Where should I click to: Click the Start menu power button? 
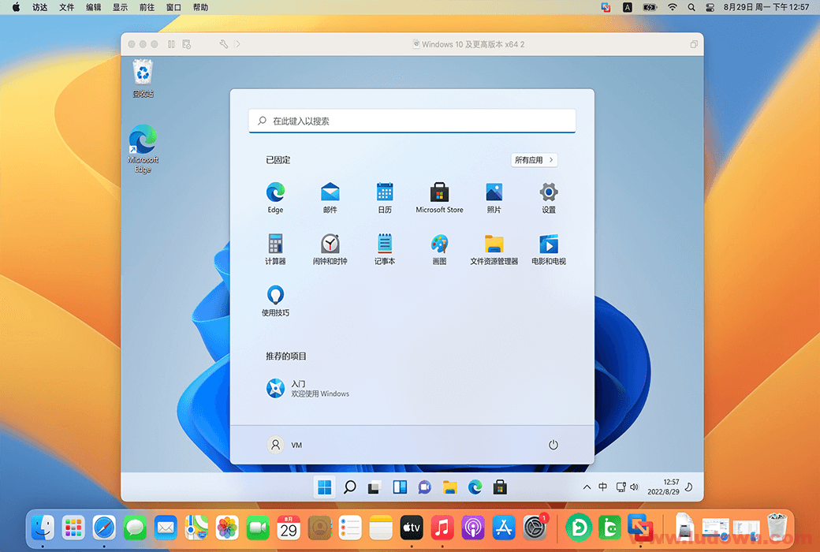(553, 445)
